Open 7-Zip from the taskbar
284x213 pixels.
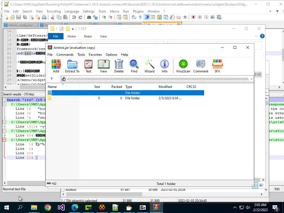(143, 207)
